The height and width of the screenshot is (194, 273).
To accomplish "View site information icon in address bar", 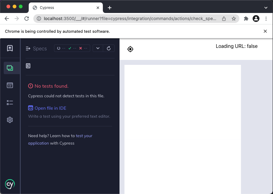I will [39, 19].
